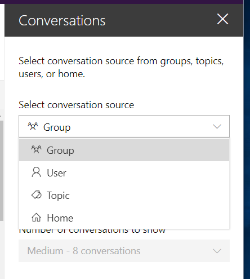Select the Group option text in the list

point(60,150)
